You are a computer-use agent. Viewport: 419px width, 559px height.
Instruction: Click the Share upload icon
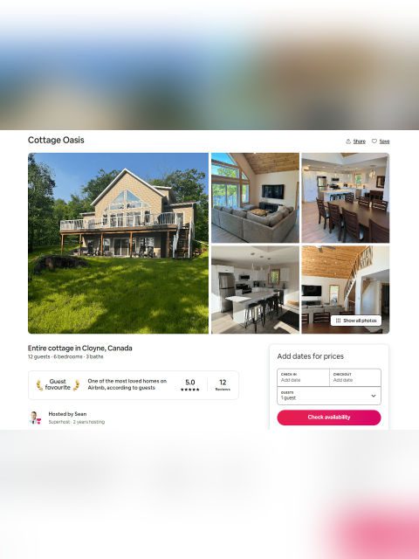(x=348, y=141)
